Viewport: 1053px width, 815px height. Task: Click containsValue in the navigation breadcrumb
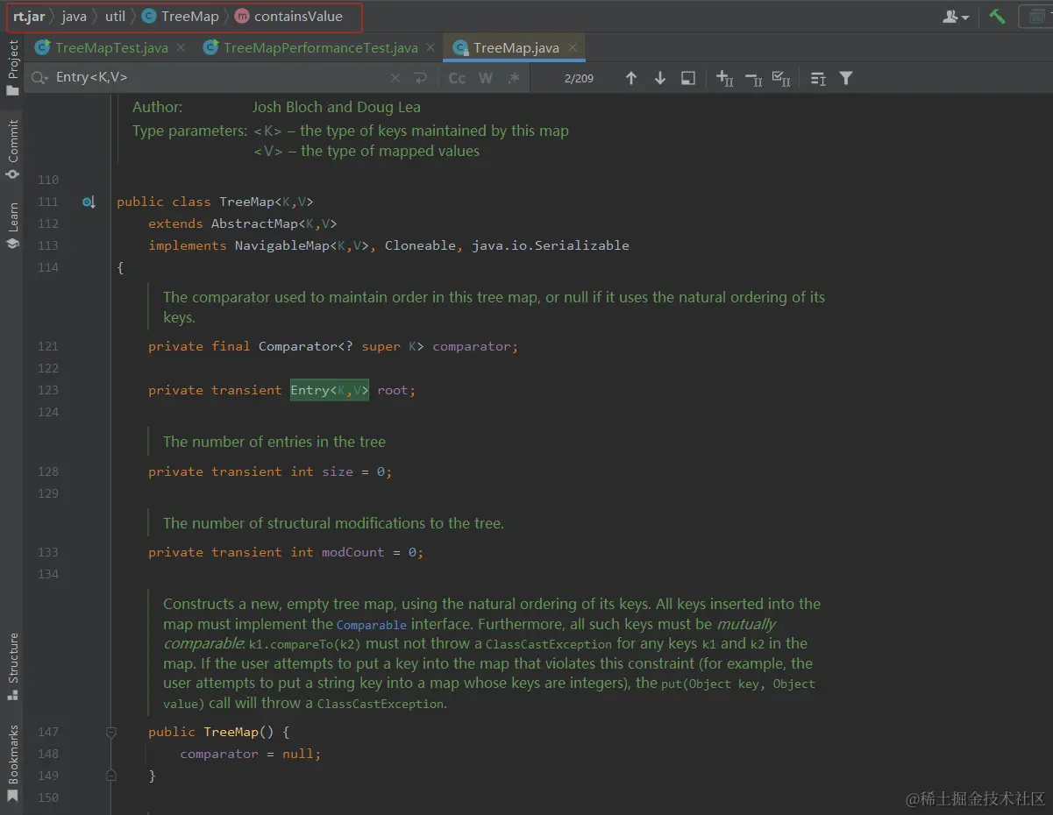pyautogui.click(x=288, y=16)
